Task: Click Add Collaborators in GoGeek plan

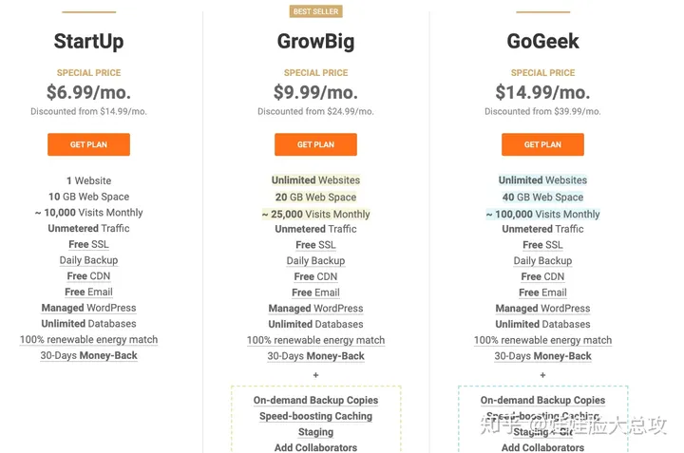Action: point(542,447)
